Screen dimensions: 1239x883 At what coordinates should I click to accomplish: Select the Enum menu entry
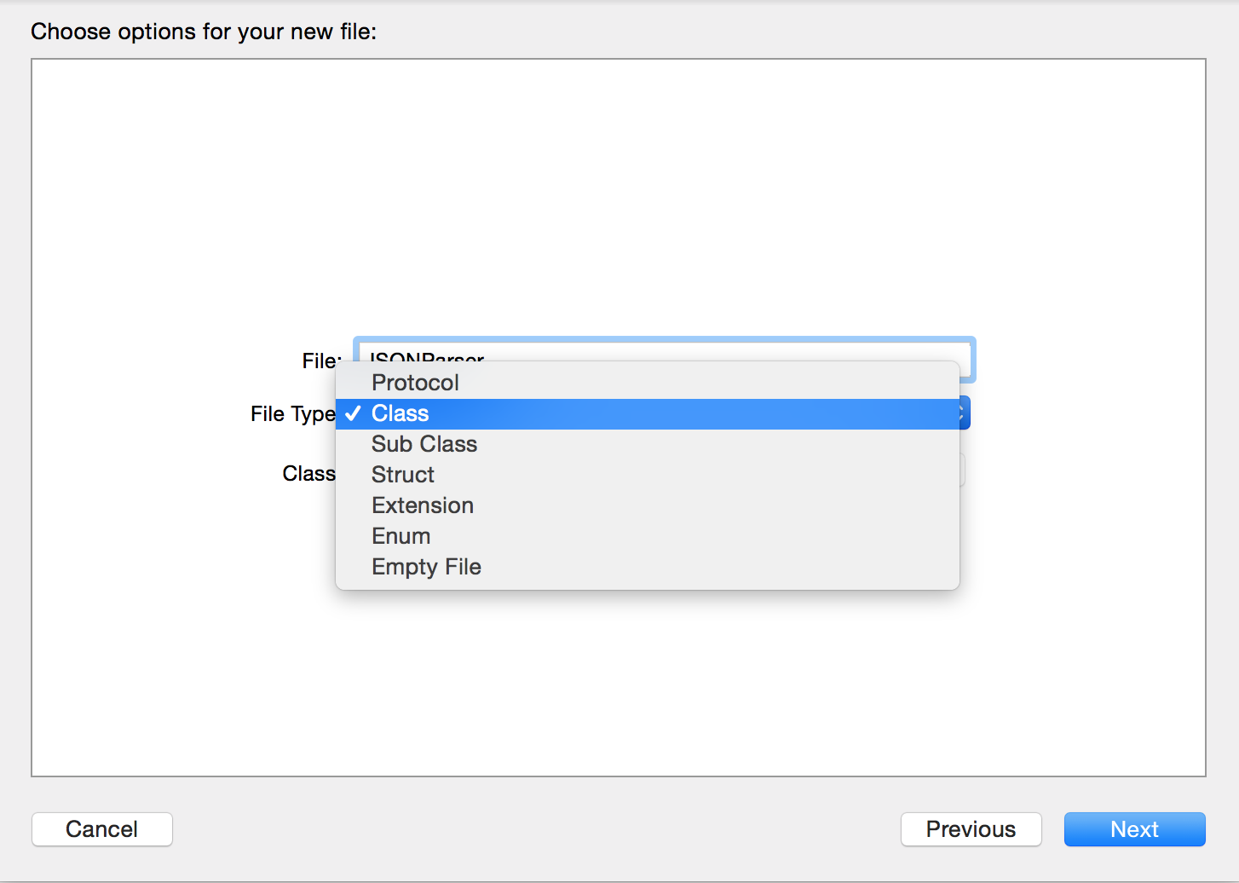401,536
